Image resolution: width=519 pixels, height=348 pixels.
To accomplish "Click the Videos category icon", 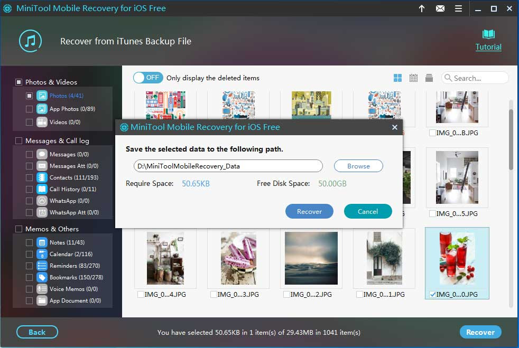I will [42, 122].
